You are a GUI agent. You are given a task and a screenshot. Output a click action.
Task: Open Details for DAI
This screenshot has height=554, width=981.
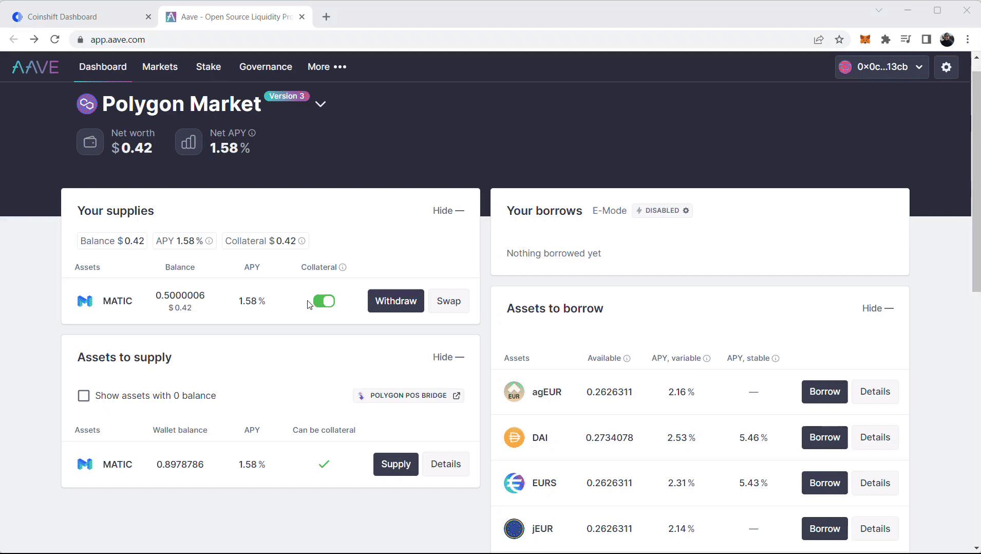[x=875, y=437]
